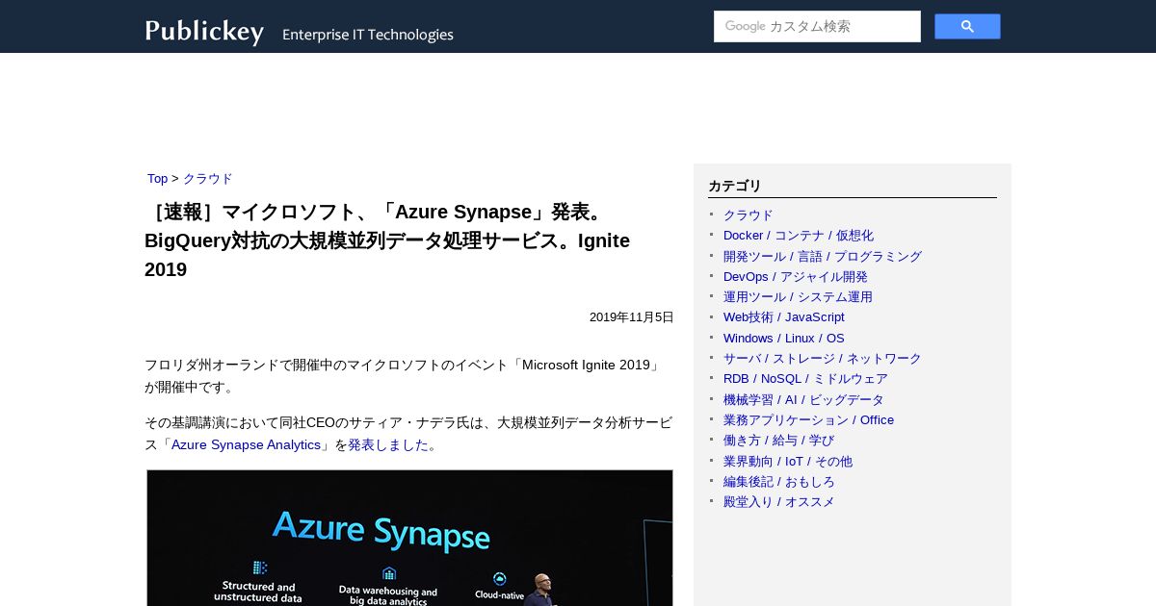Viewport: 1156px width, 606px height.
Task: Open 編集後記 / おもしろ category
Action: point(779,482)
